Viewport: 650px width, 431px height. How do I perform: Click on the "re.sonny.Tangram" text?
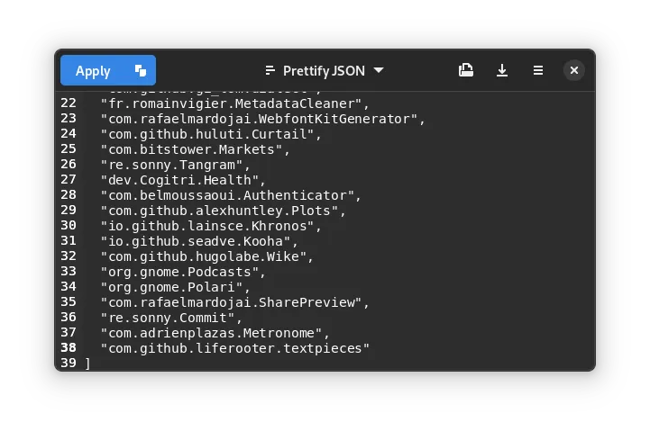[x=176, y=165]
